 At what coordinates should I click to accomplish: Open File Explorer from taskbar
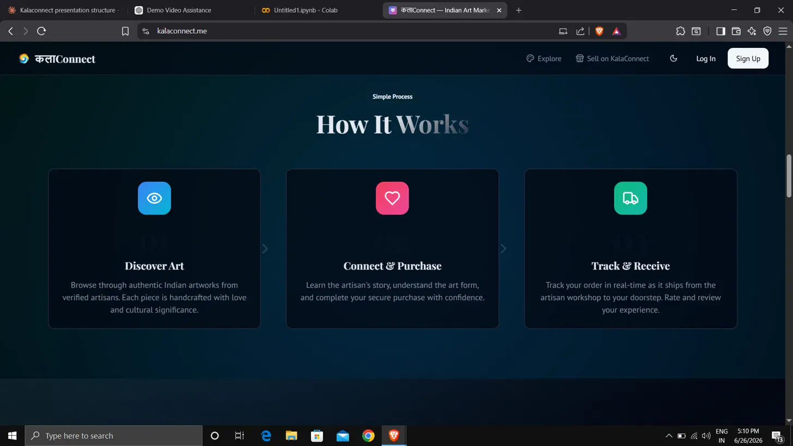(x=291, y=436)
